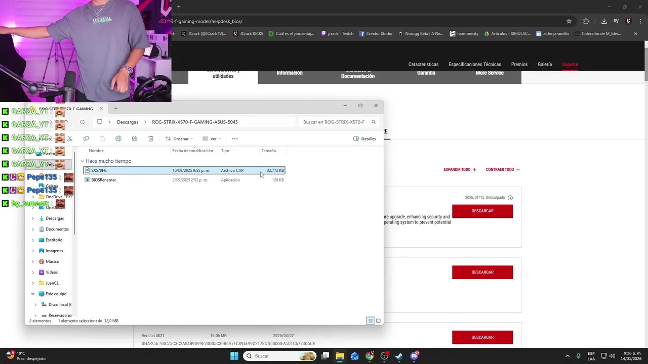This screenshot has width=648, height=364.
Task: Expand the Música tree item
Action: click(x=33, y=261)
